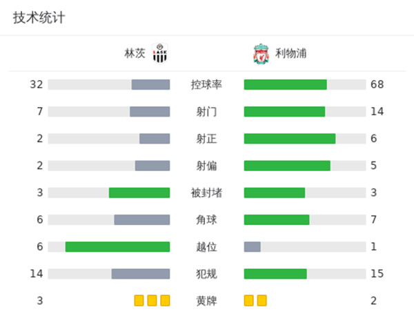Click Linz's first yellow card icon

pos(139,300)
